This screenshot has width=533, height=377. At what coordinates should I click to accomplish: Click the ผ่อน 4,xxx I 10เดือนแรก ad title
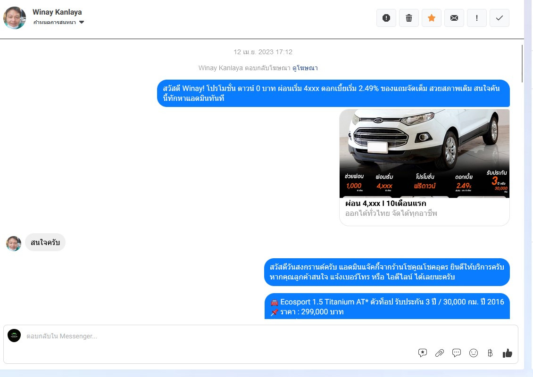385,204
